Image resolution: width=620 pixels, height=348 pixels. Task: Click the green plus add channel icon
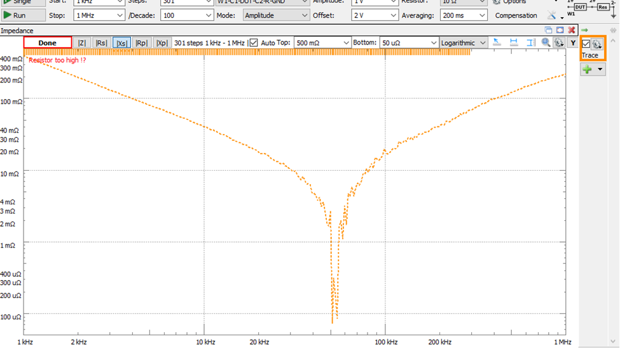tap(587, 69)
